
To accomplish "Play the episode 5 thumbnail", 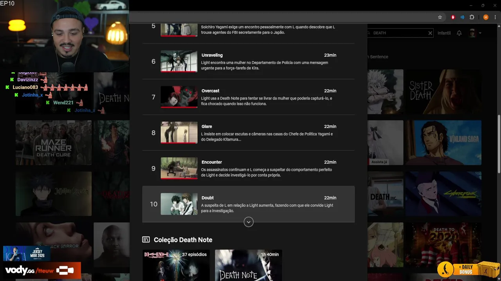I will point(179,30).
